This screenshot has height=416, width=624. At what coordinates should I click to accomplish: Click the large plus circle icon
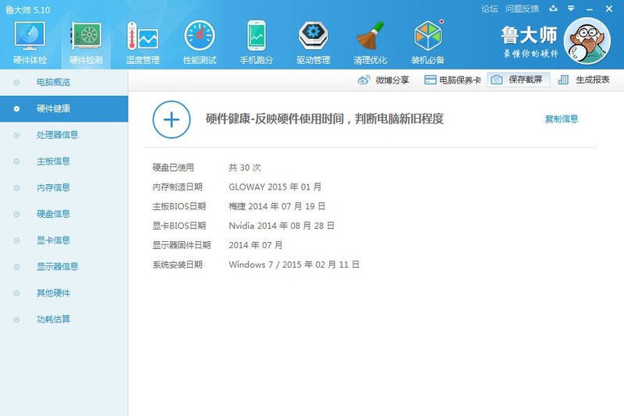[172, 119]
